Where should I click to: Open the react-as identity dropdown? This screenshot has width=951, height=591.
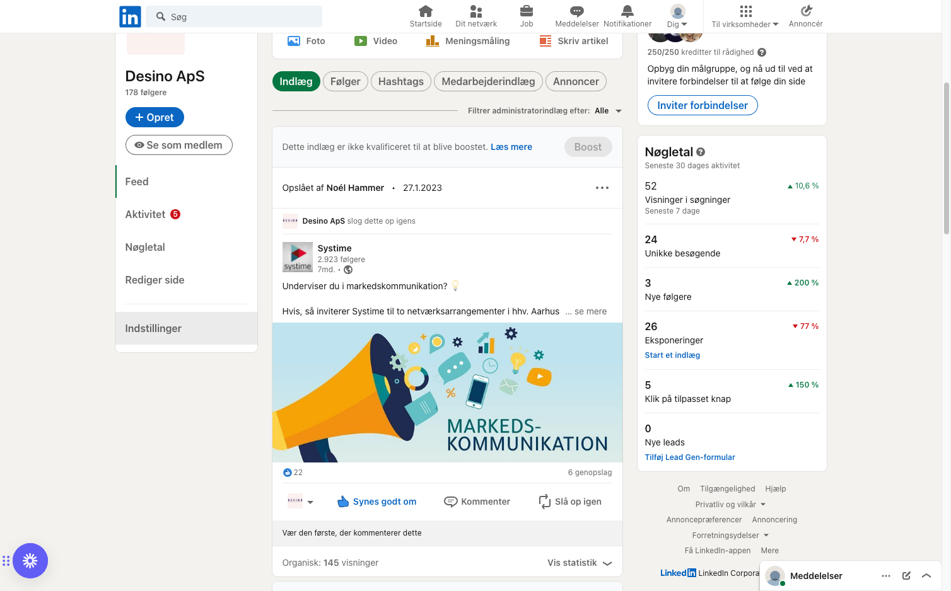point(301,502)
